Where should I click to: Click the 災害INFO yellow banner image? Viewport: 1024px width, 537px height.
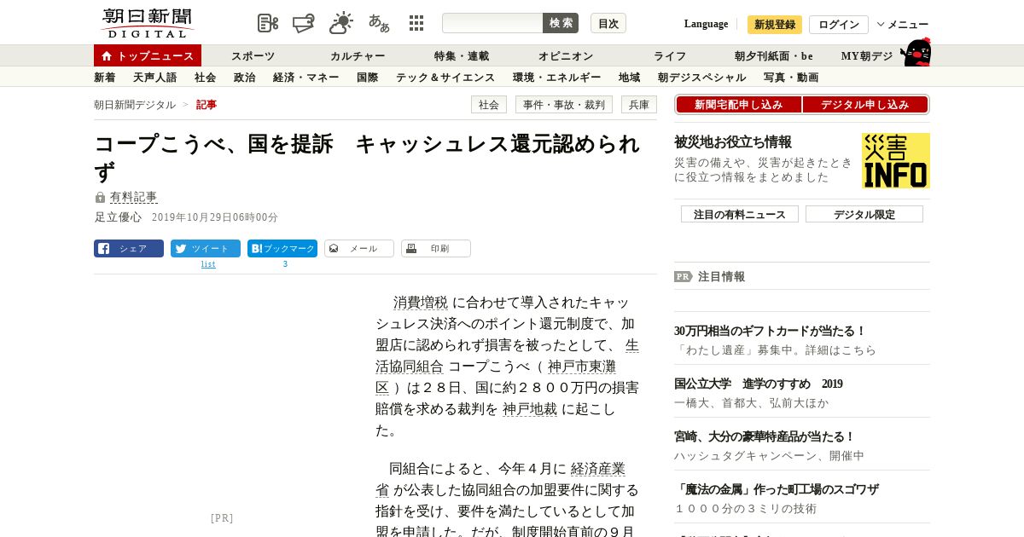pos(896,160)
